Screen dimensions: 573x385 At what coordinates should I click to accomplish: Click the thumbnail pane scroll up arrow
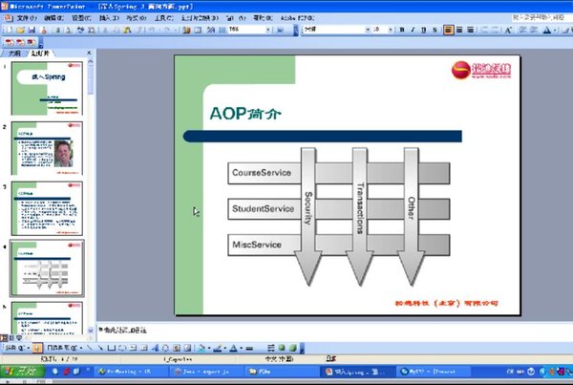[x=91, y=61]
